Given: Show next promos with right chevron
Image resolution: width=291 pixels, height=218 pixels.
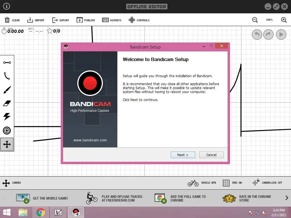Looking at the screenshot, I should 287,198.
